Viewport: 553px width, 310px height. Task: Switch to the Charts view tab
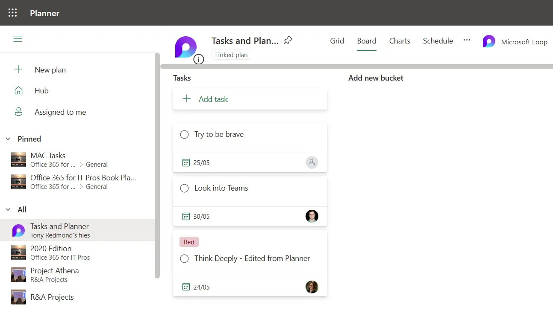click(x=400, y=41)
